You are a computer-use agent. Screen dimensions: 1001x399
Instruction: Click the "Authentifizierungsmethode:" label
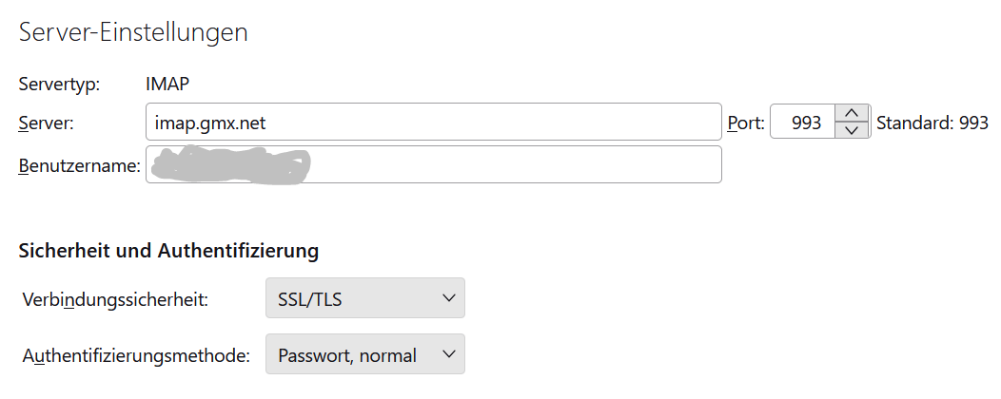click(x=136, y=355)
